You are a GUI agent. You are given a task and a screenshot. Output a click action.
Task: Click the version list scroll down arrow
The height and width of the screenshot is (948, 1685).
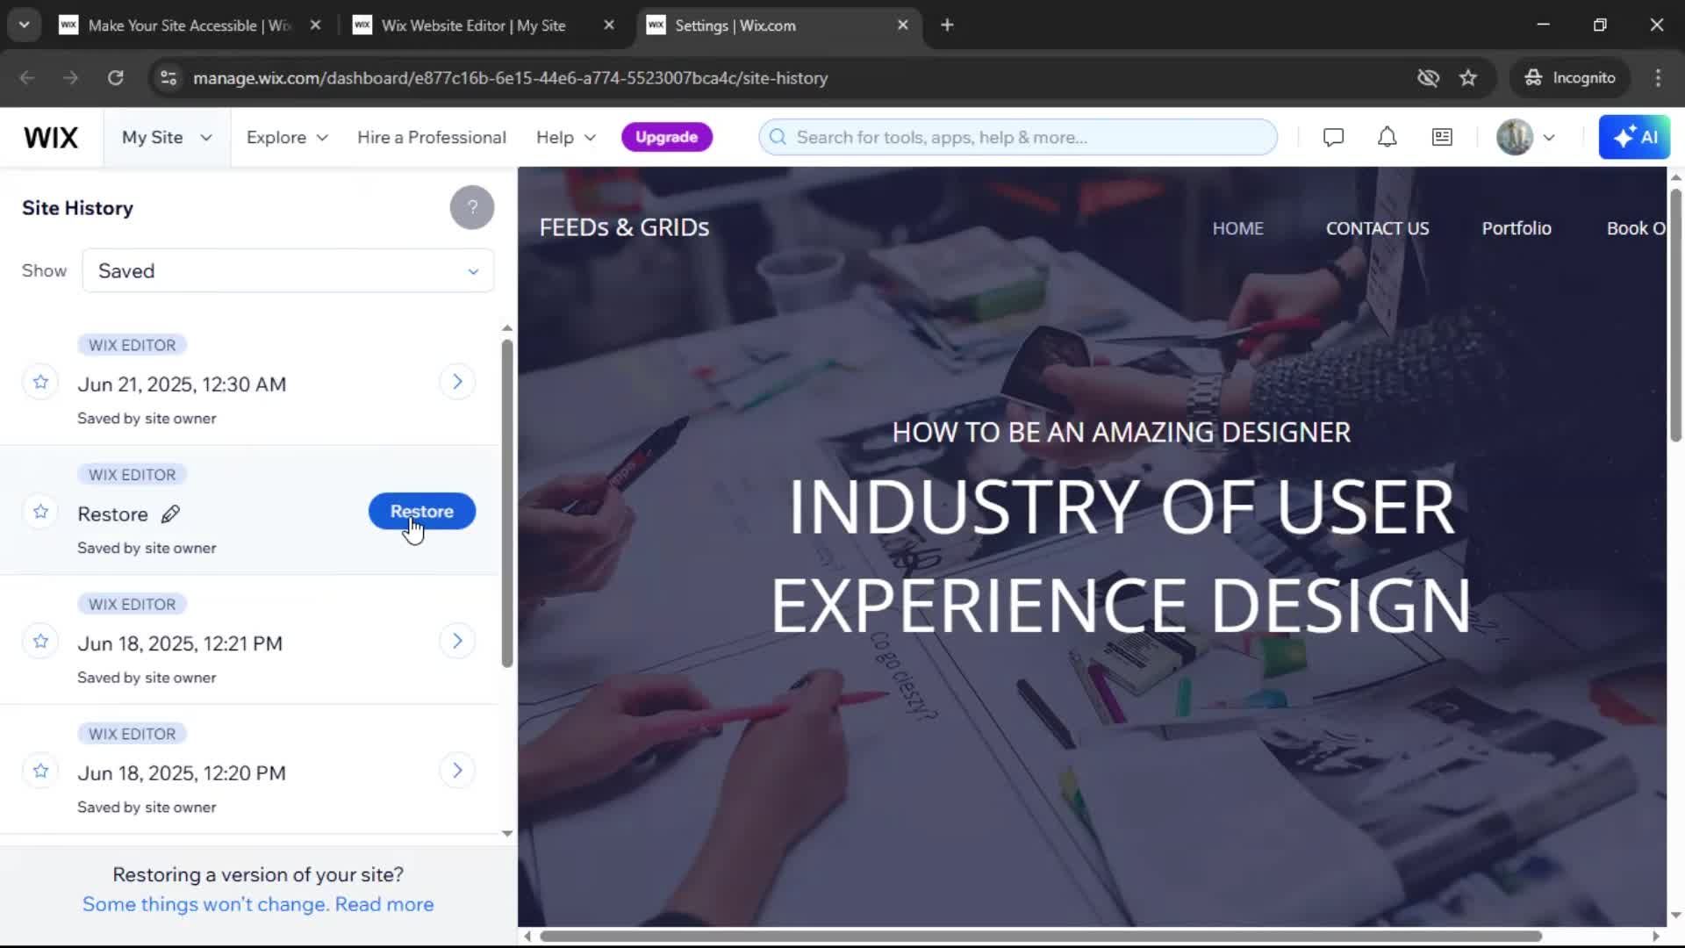pyautogui.click(x=507, y=833)
